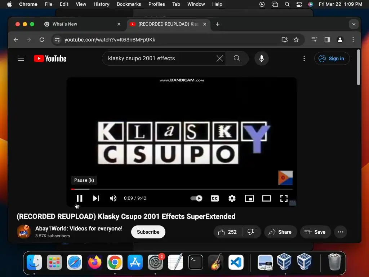The image size is (369, 277).
Task: Open Siri from menu bar
Action: point(311,4)
